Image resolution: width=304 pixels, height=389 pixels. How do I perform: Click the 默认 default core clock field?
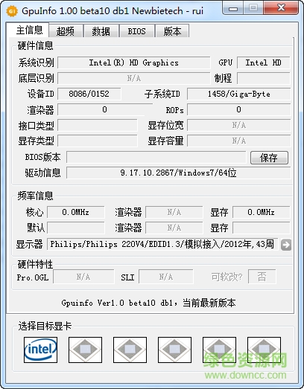(x=76, y=228)
